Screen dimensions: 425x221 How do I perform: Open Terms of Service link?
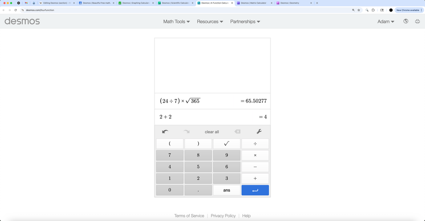[189, 216]
